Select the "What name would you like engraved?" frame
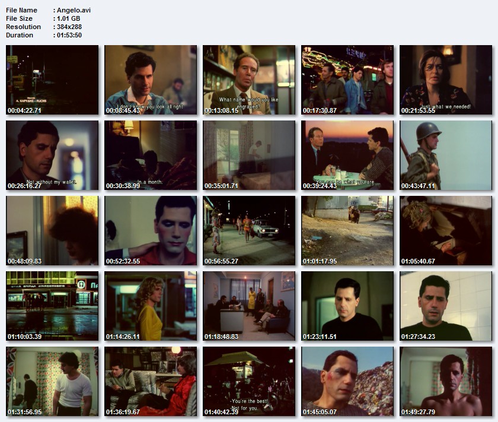This screenshot has height=422, width=498. click(249, 80)
